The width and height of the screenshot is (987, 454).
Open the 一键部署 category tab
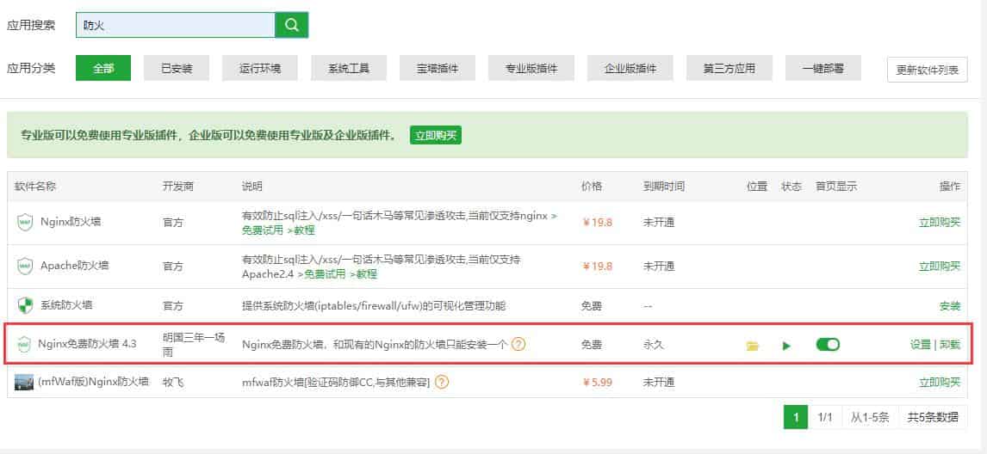pyautogui.click(x=822, y=69)
